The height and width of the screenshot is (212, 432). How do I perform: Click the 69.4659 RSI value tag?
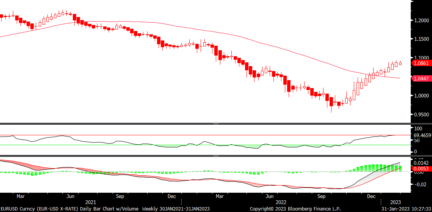click(422, 135)
